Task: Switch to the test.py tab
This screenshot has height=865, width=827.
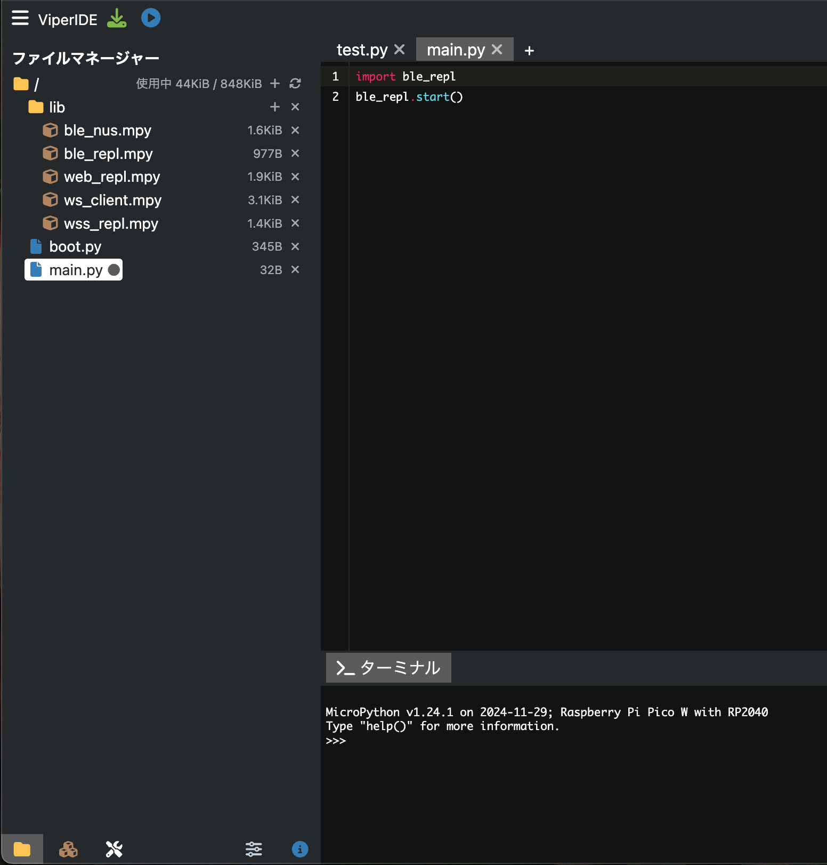Action: (362, 50)
